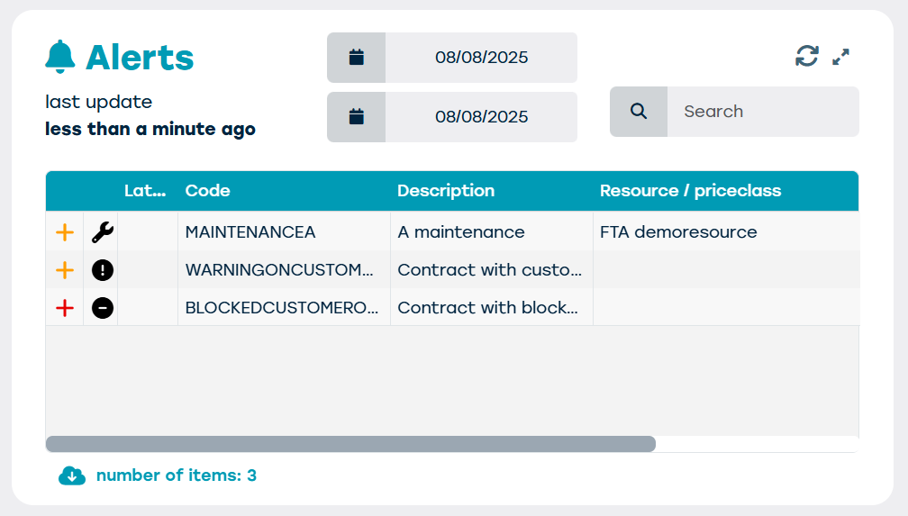Expand the WARNINGONCUSTOM row with plus
This screenshot has height=516, width=908.
pos(65,270)
